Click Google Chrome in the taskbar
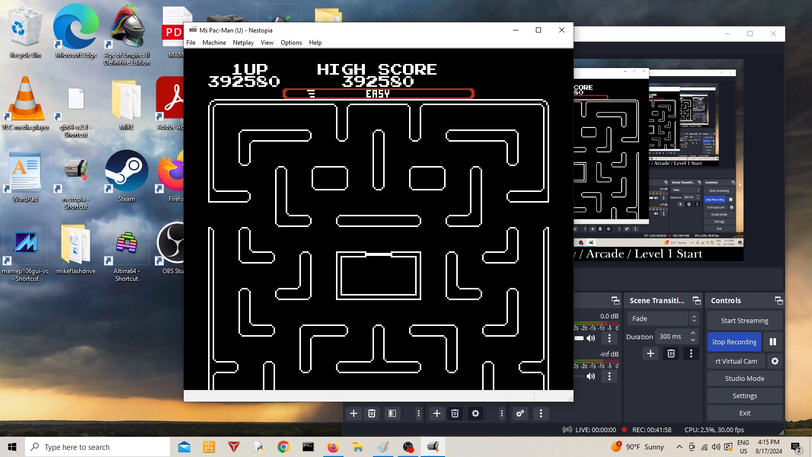The image size is (812, 457). [283, 447]
